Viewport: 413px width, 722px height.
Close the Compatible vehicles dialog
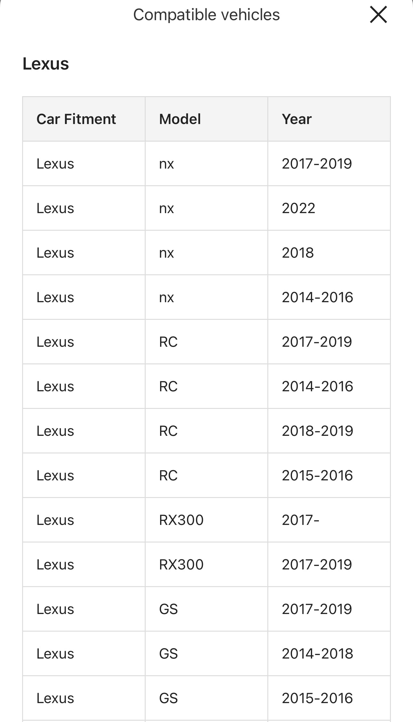click(378, 15)
